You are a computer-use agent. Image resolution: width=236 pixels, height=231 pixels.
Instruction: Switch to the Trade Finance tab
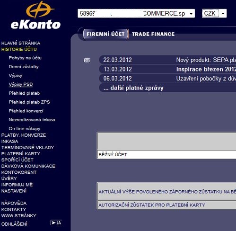coord(153,34)
